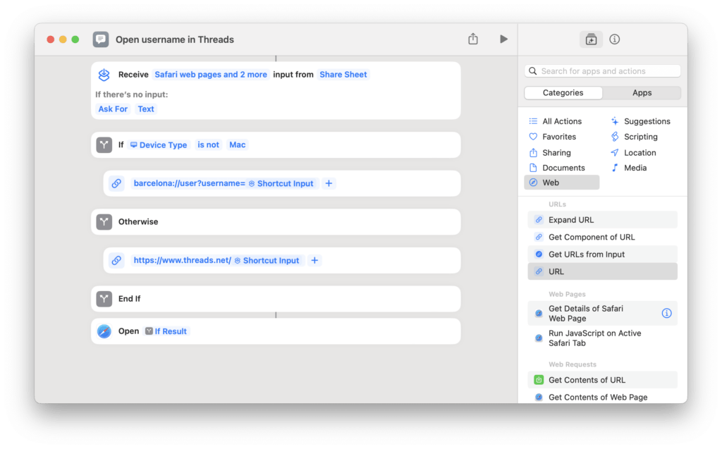Select the All Actions category

(x=561, y=121)
